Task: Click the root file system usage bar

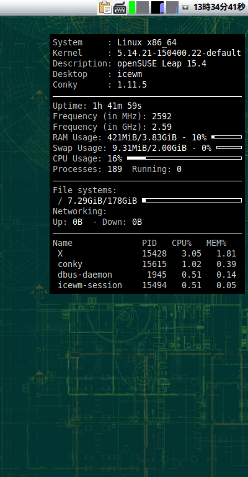Action: pyautogui.click(x=192, y=201)
